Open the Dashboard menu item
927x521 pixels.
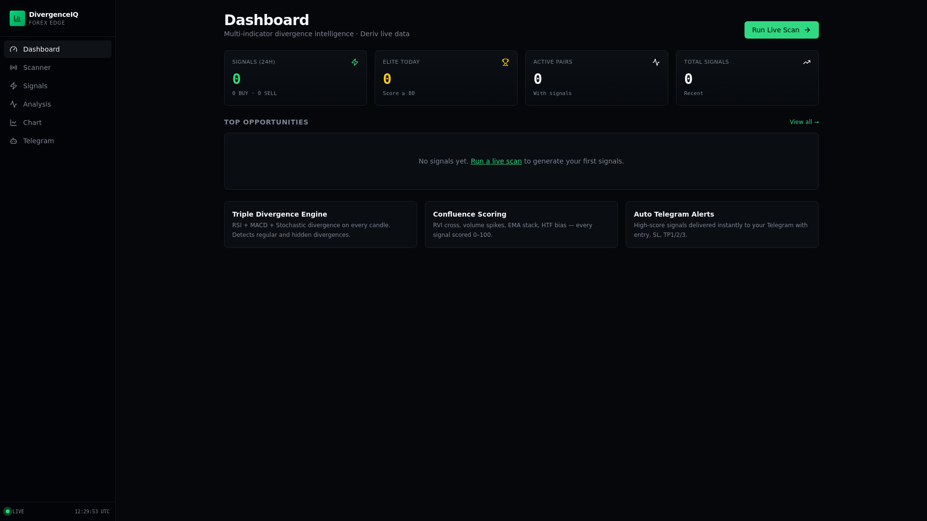[57, 49]
